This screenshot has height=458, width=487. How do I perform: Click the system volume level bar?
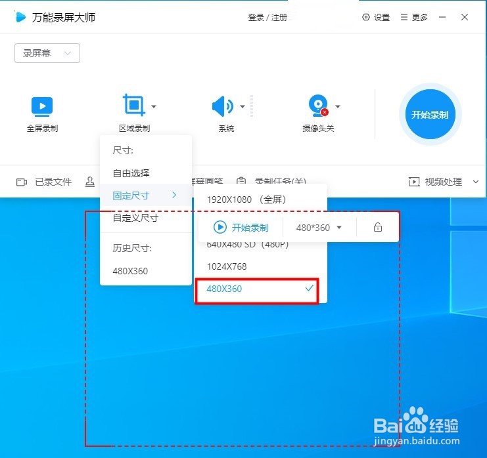[x=252, y=106]
